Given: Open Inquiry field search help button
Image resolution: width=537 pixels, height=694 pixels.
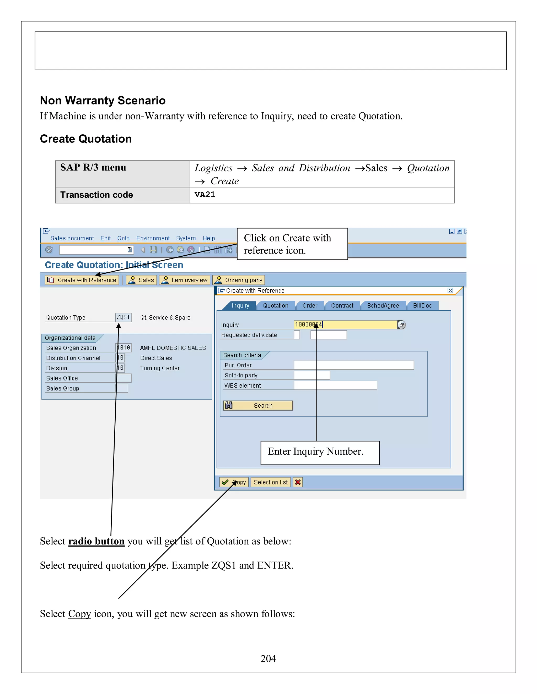Looking at the screenshot, I should pos(401,325).
